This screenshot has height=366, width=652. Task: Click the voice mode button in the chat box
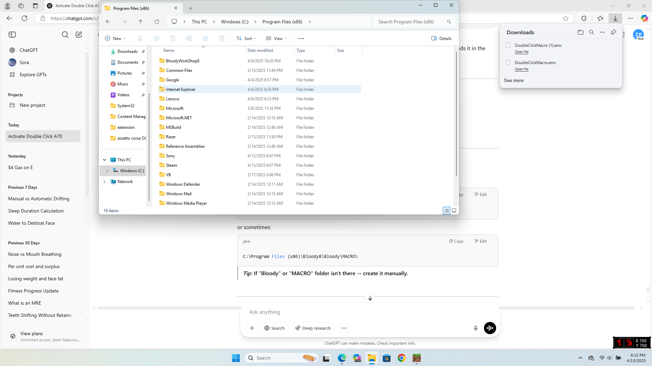tap(490, 328)
